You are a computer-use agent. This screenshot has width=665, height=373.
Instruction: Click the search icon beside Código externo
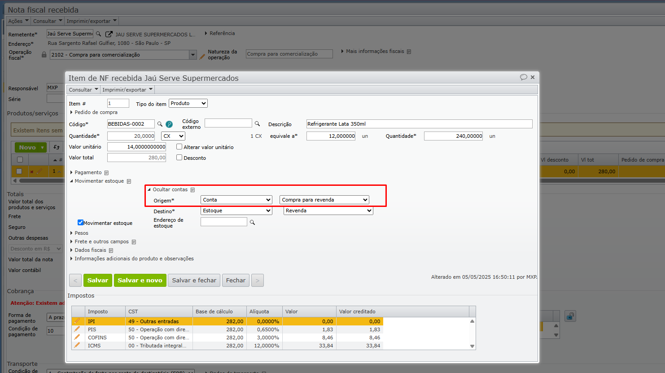(257, 123)
